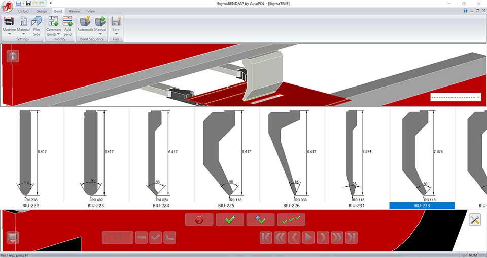
Task: Click the grey checkmark button in bottom row
Action: 156,238
